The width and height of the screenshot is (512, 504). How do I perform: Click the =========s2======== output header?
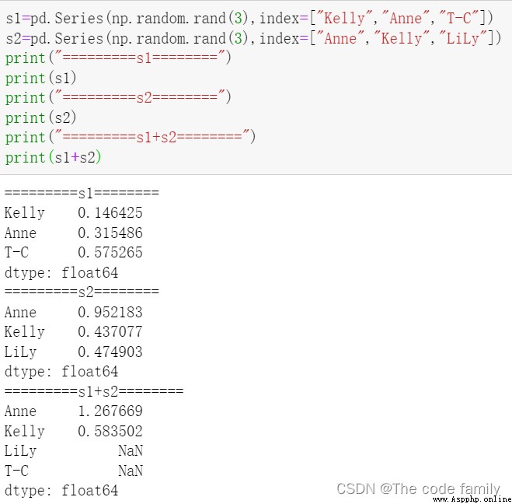(81, 292)
